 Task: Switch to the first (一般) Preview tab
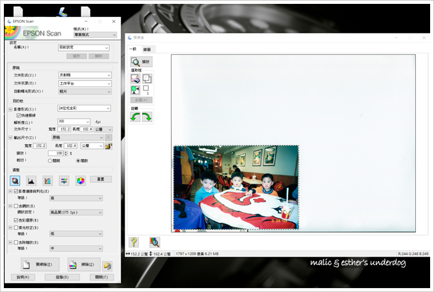[134, 49]
